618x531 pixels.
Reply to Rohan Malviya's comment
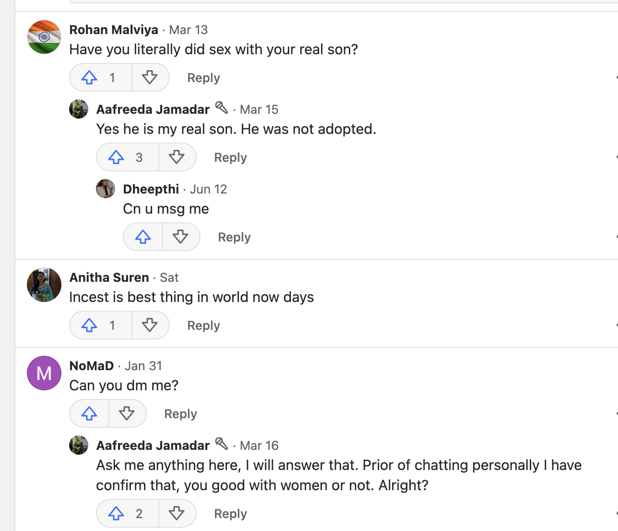[x=203, y=78]
